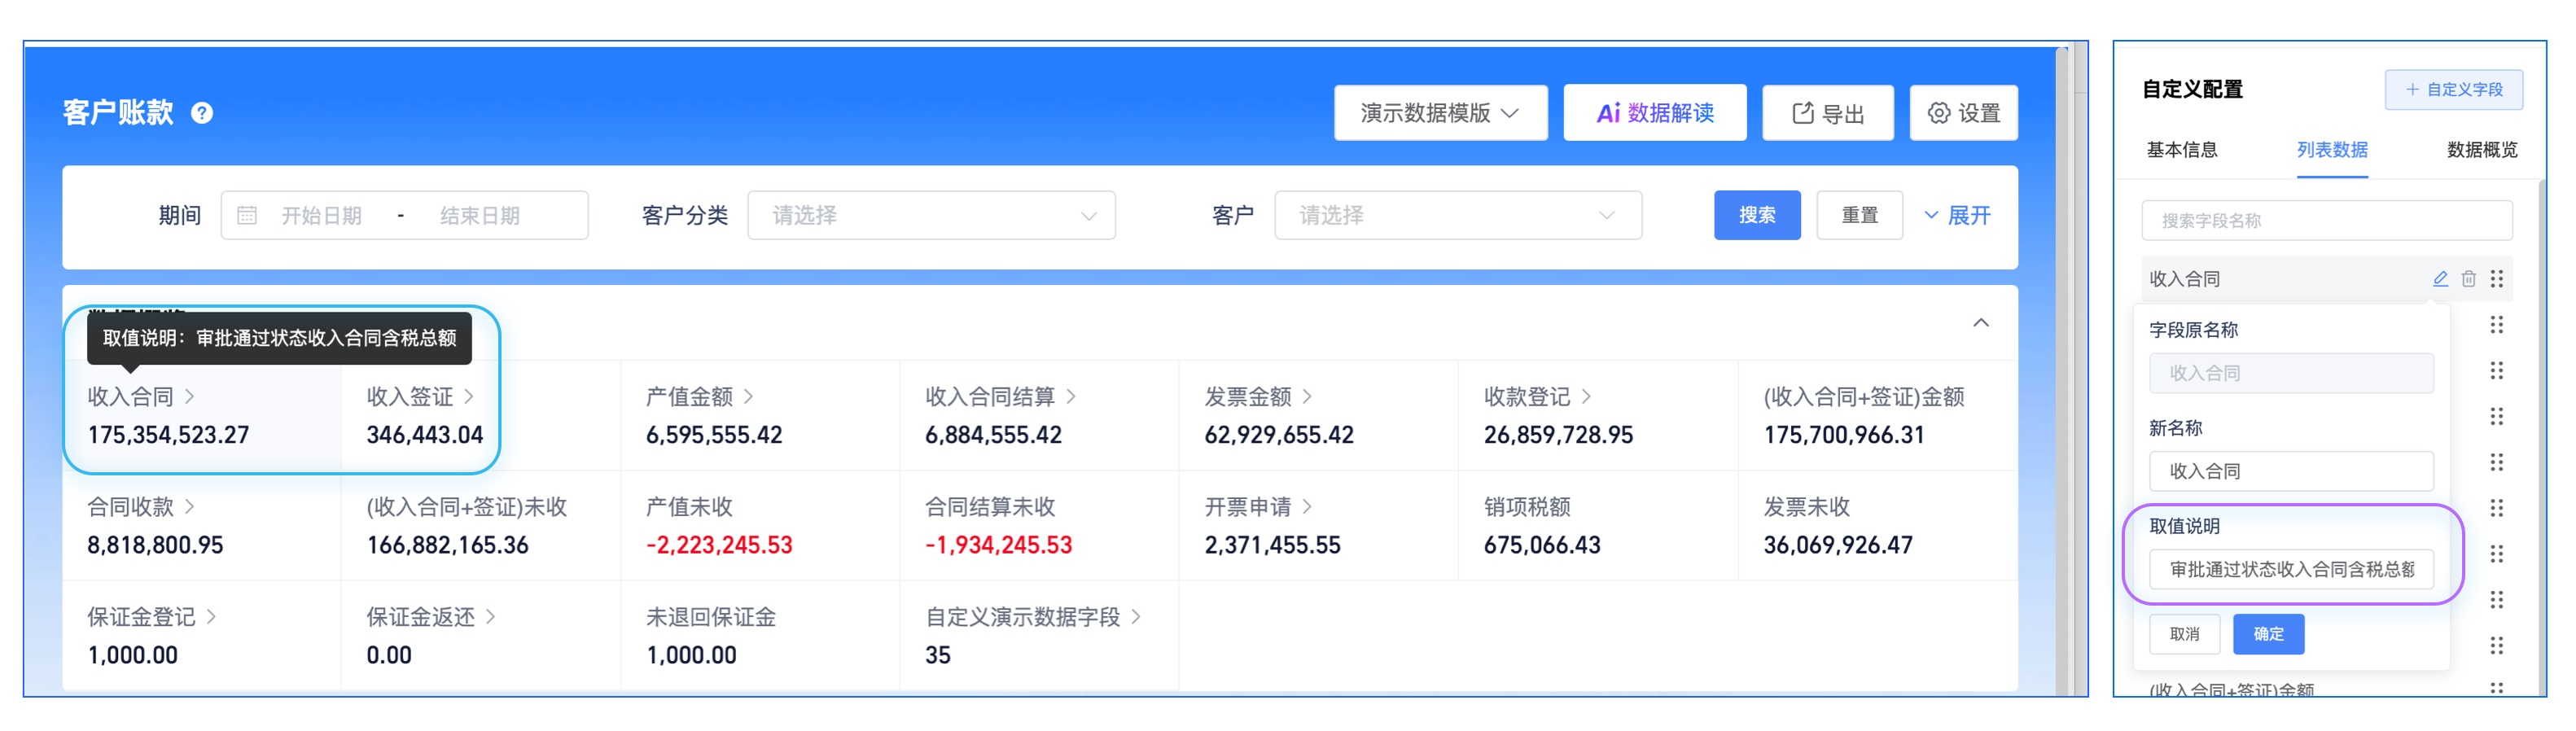Click the arrow next to 保证金登记
This screenshot has width=2576, height=731.
click(212, 617)
